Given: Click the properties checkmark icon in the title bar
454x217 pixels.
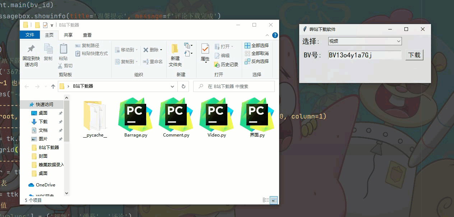Looking at the screenshot, I should tap(45, 25).
